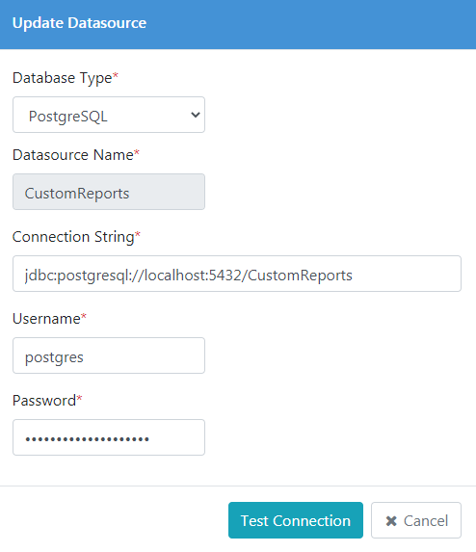This screenshot has width=476, height=552.
Task: Click the chevron arrow of the PostgreSQL select
Action: pos(196,115)
